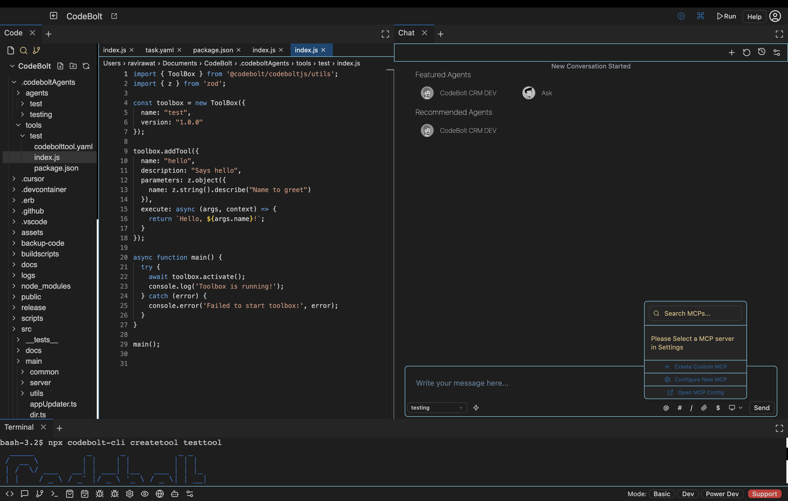This screenshot has width=788, height=501.
Task: Collapse the .codeboltAgents folder
Action: 14,82
